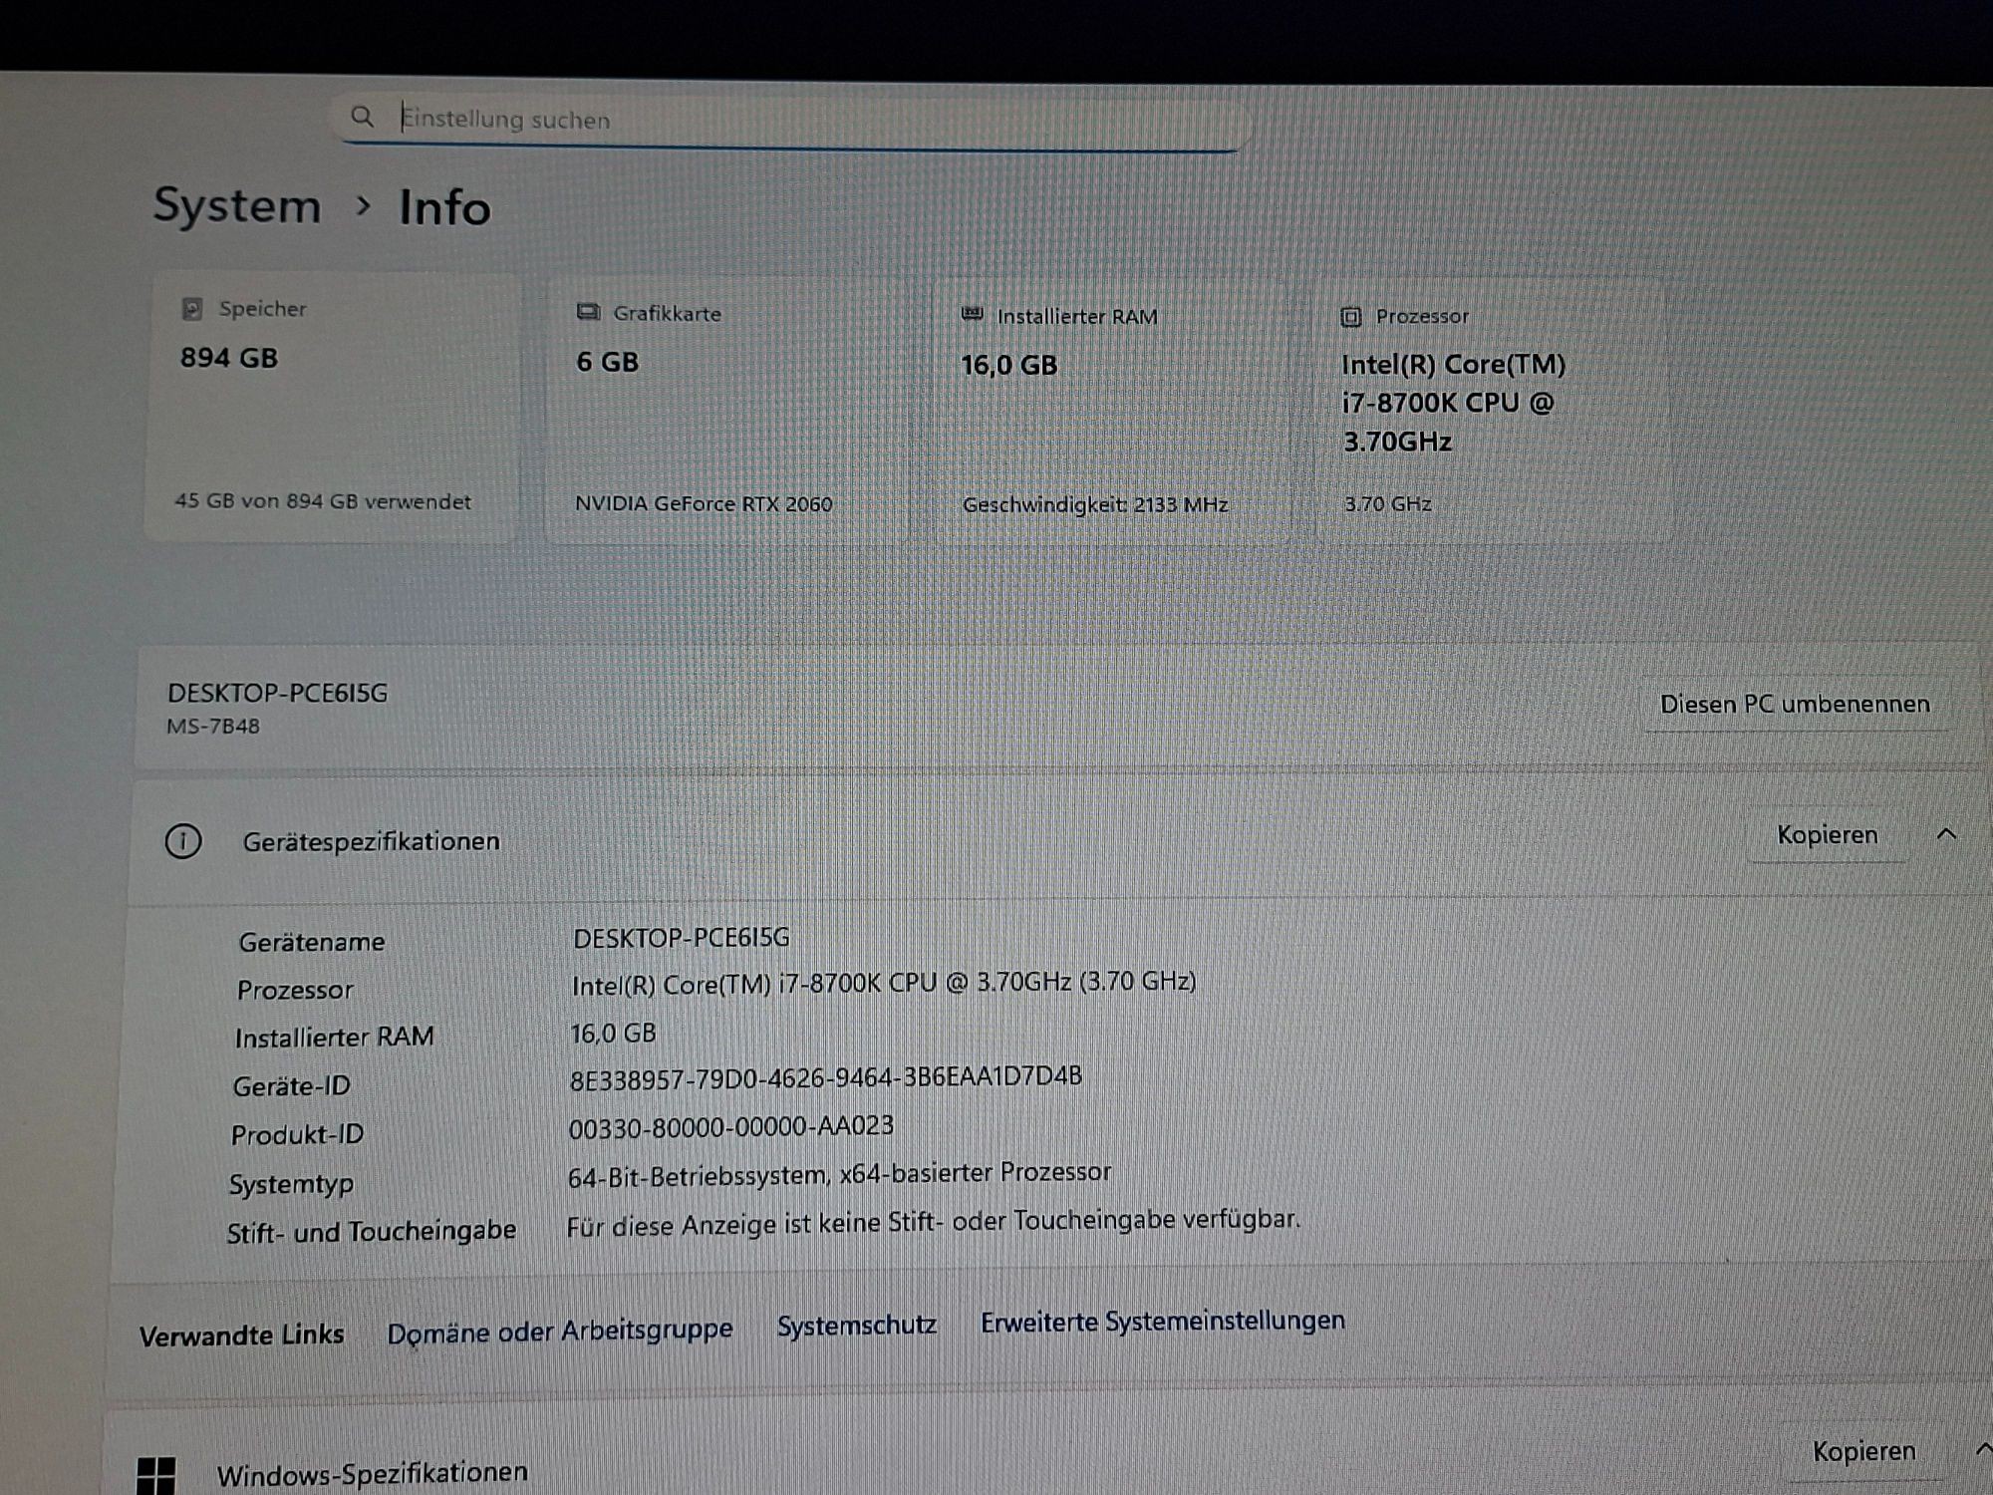
Task: Click the Gerätespezifikationen info icon
Action: [182, 841]
